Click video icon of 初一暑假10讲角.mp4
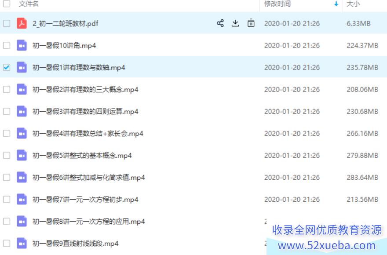 click(x=22, y=45)
